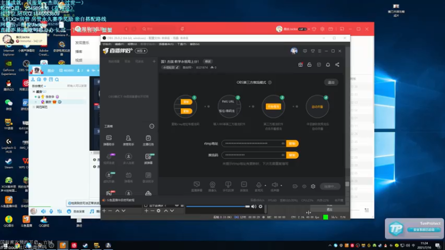The height and width of the screenshot is (250, 445).
Task: Open the 弹幕秀 toolbox tool
Action: [x=128, y=177]
